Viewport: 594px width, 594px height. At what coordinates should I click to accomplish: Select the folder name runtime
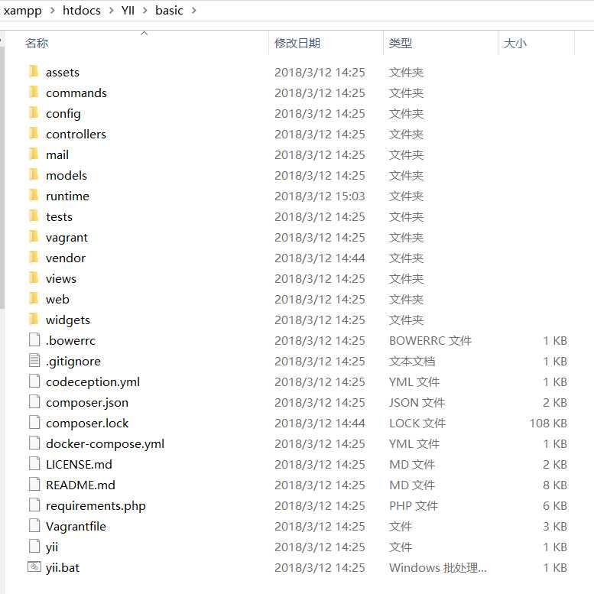point(67,196)
